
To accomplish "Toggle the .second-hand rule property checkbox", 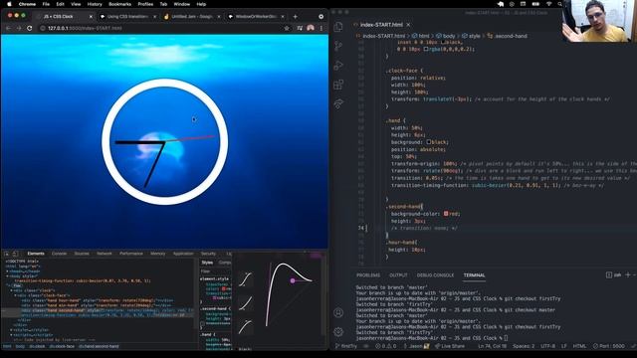I will pos(202,323).
